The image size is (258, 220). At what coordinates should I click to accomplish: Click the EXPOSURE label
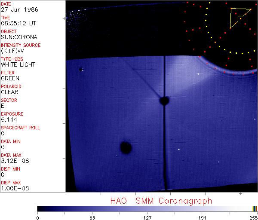click(x=12, y=114)
